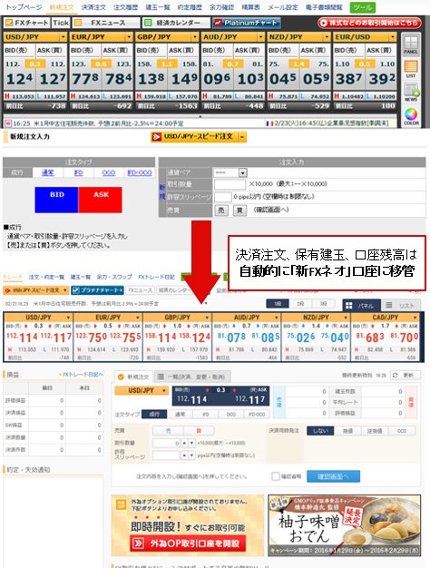This screenshot has width=430, height=568.
Task: Launch Platinumチャート from upper toolbar
Action: (x=246, y=23)
